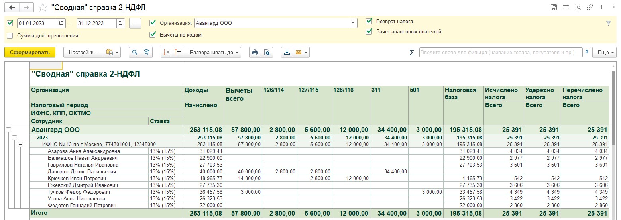The width and height of the screenshot is (621, 220).
Task: Open the dropdown arrow next to the email icon
Action: [x=306, y=52]
